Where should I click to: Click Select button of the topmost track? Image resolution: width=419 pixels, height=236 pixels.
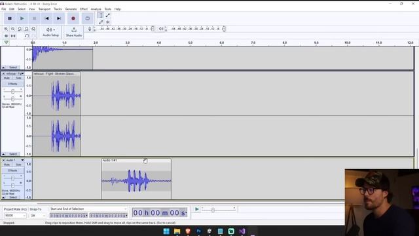(13, 68)
